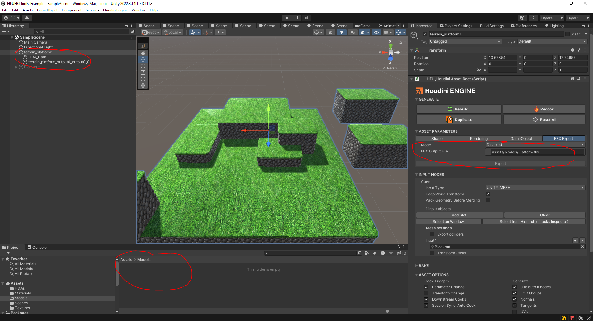Open the FBX Export Mode dropdown
The image size is (593, 321).
[535, 145]
